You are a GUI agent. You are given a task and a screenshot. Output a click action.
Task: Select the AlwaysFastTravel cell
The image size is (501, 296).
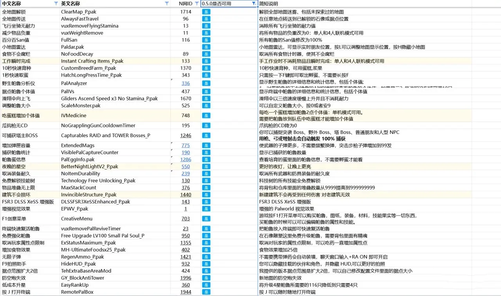(x=115, y=19)
